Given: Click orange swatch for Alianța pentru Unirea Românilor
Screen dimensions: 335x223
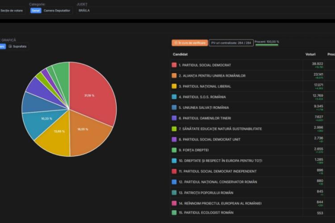Looking at the screenshot, I should (x=174, y=76).
